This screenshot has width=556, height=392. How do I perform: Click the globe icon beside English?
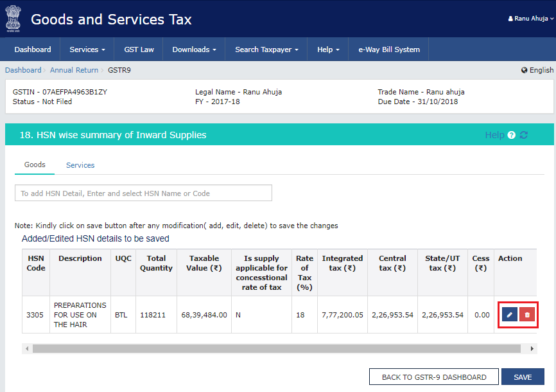coord(525,70)
